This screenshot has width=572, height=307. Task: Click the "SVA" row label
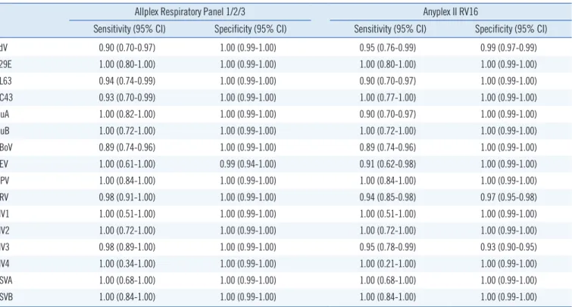pyautogui.click(x=6, y=281)
